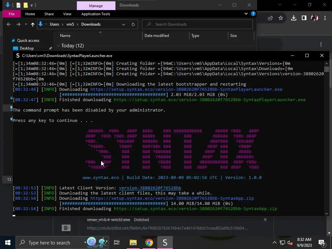Click the Manage contextual tab

click(96, 6)
